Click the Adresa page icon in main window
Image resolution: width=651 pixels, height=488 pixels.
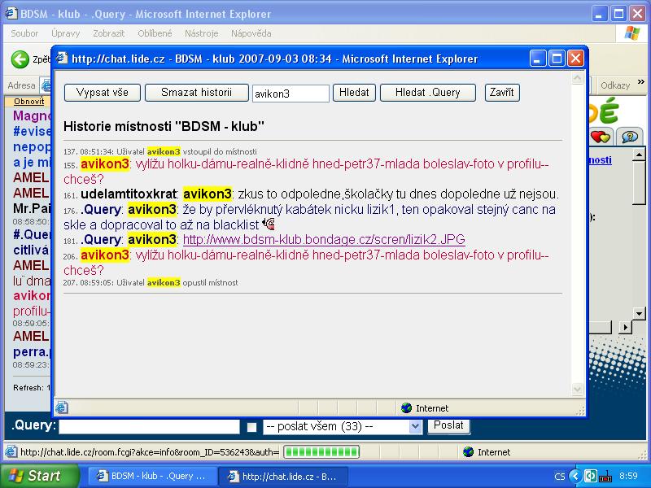[x=46, y=85]
